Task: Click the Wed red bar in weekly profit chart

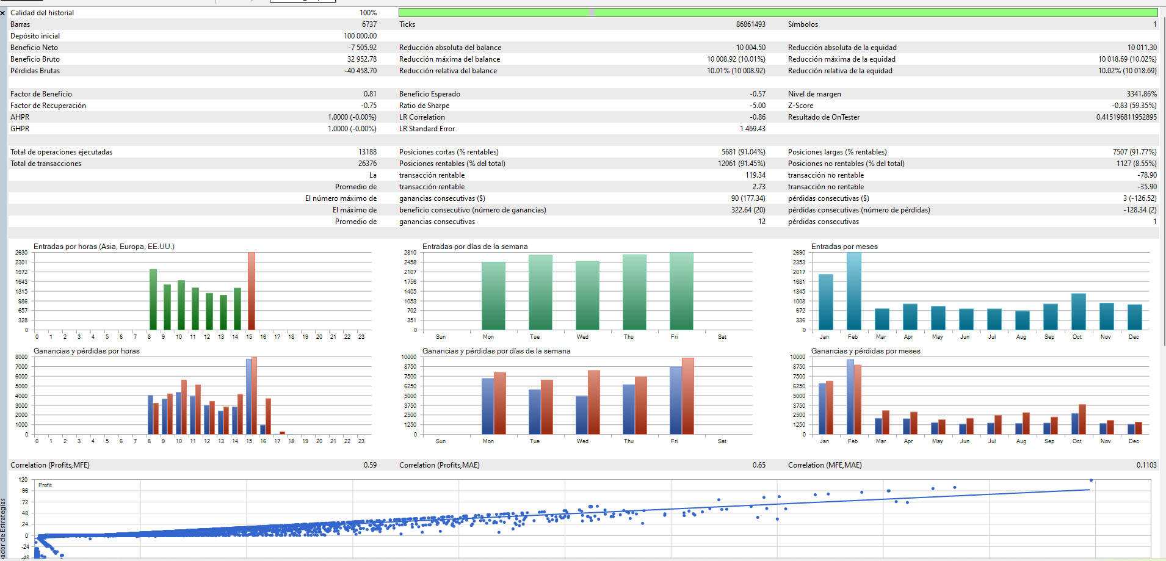Action: coord(593,402)
